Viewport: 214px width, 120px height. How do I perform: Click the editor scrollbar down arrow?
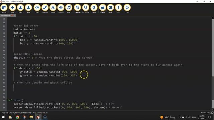tap(213, 109)
